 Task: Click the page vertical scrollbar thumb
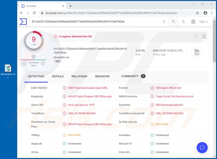[x=214, y=41]
